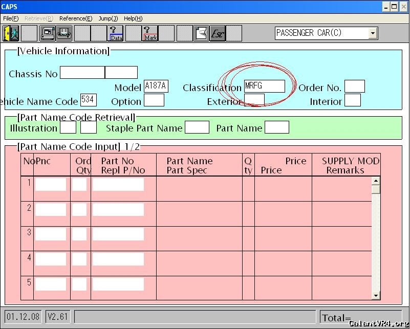
Task: Click the Part No field in row 3
Action: (x=118, y=234)
